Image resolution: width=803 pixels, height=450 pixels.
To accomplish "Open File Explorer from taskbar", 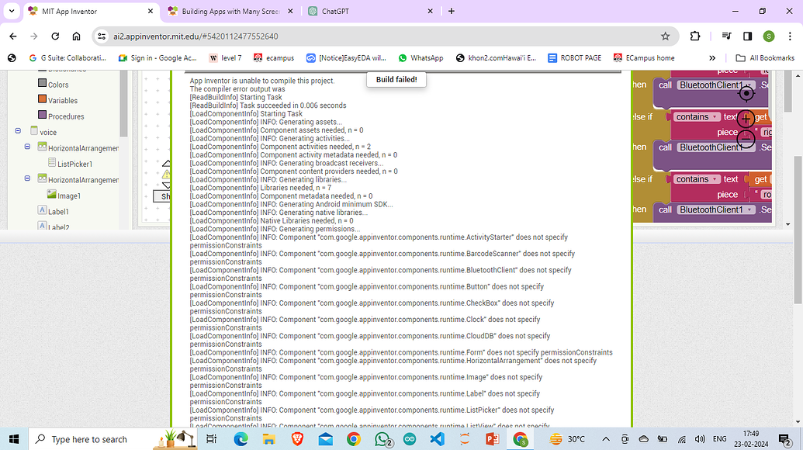I will click(x=269, y=439).
